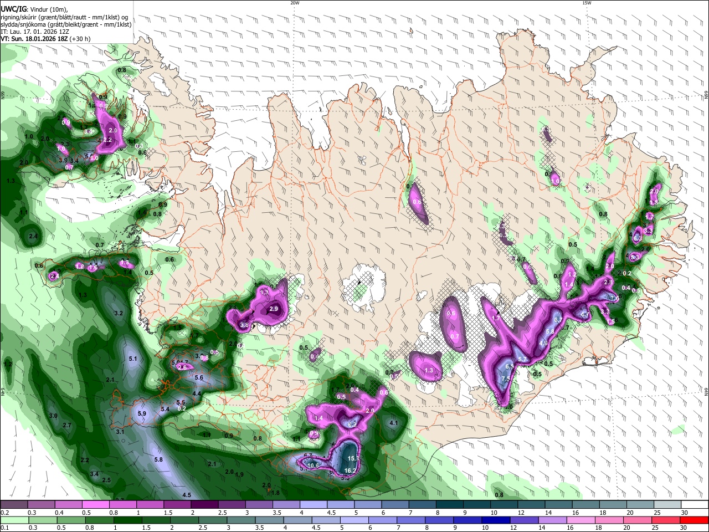Click the 15W longitude label
709x532 pixels.
(587, 3)
